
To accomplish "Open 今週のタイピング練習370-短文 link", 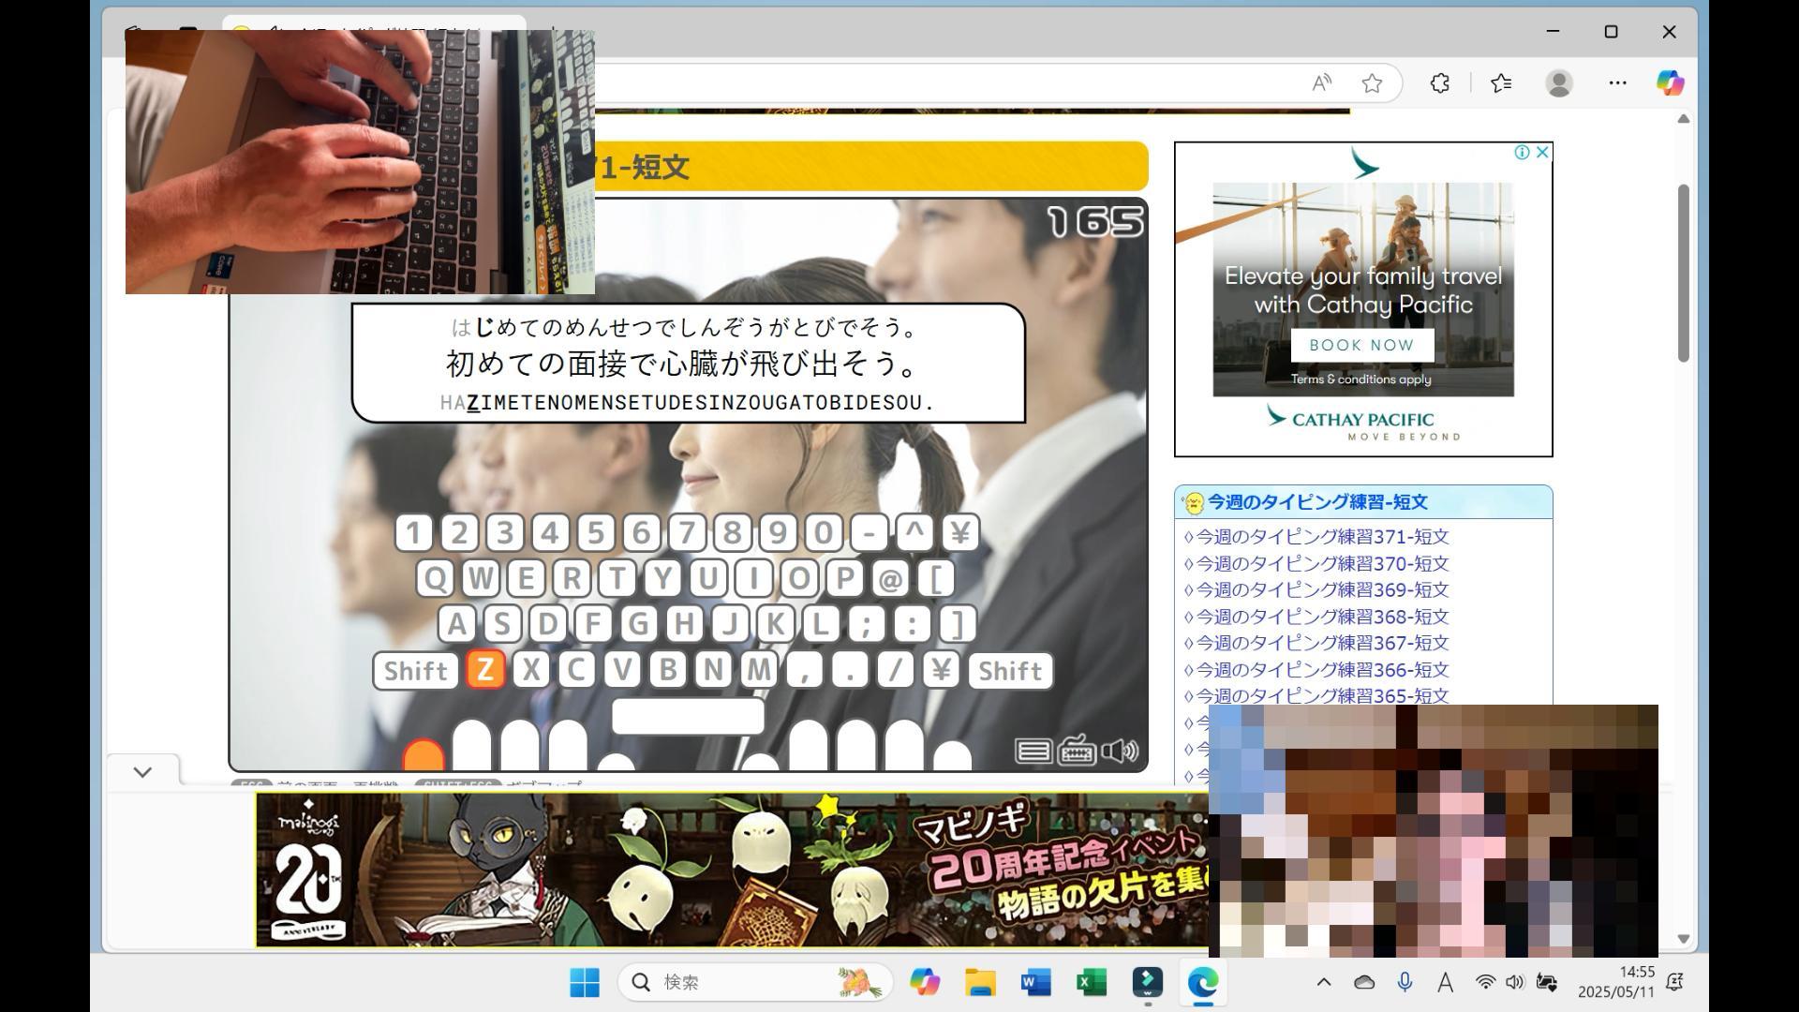I will click(1321, 563).
